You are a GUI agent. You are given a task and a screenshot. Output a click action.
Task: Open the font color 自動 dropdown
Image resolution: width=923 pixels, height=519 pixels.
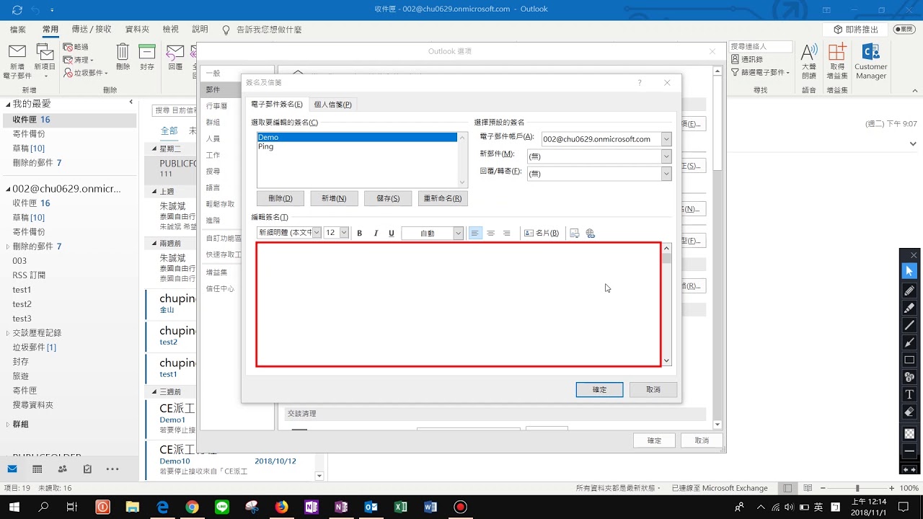pos(458,233)
